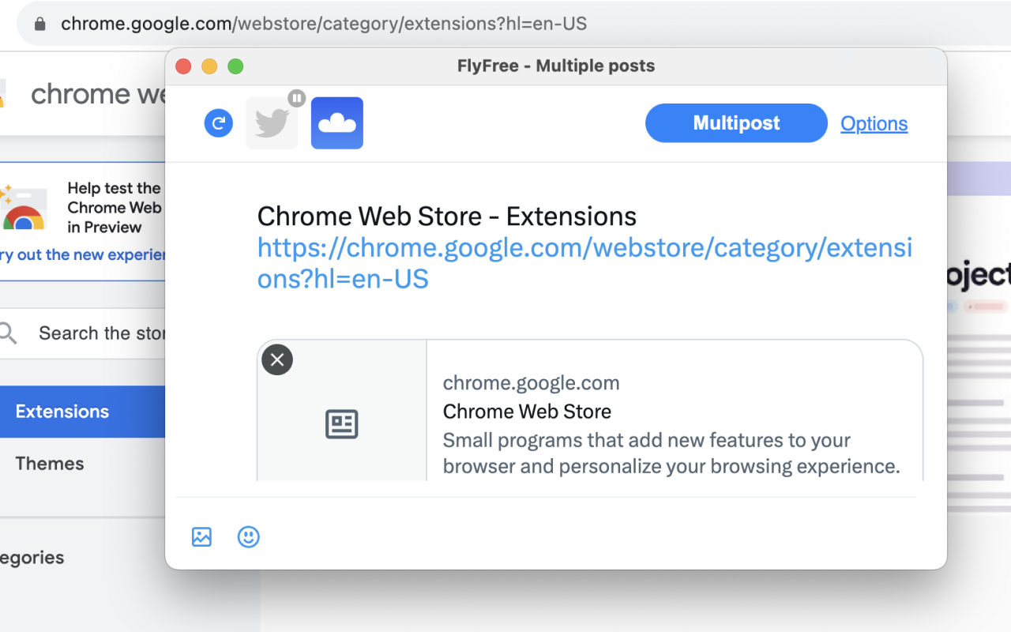Minimize the FlyFree window with the yellow button
The height and width of the screenshot is (632, 1011).
[209, 66]
